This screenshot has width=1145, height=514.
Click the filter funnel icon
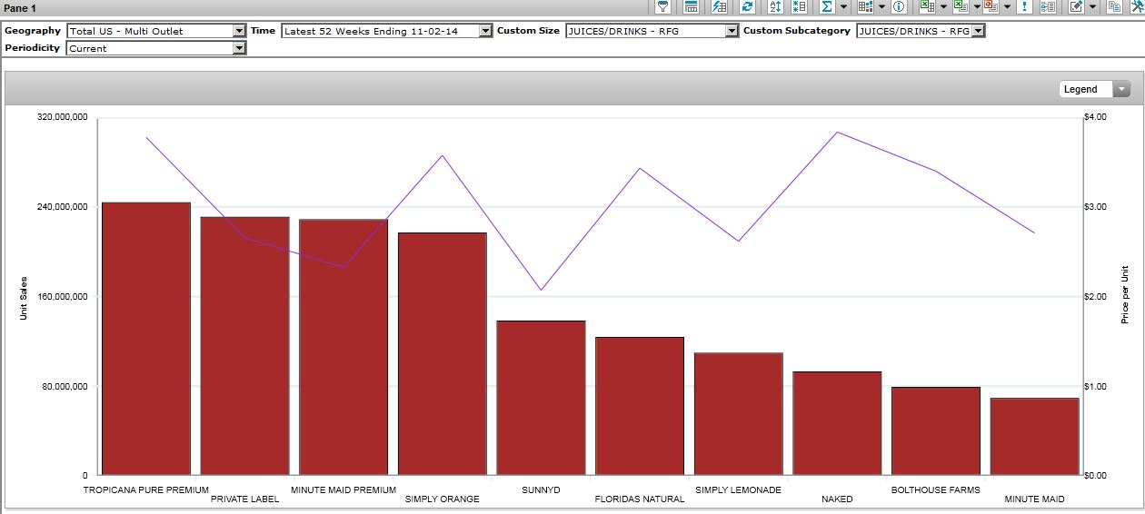click(x=663, y=6)
